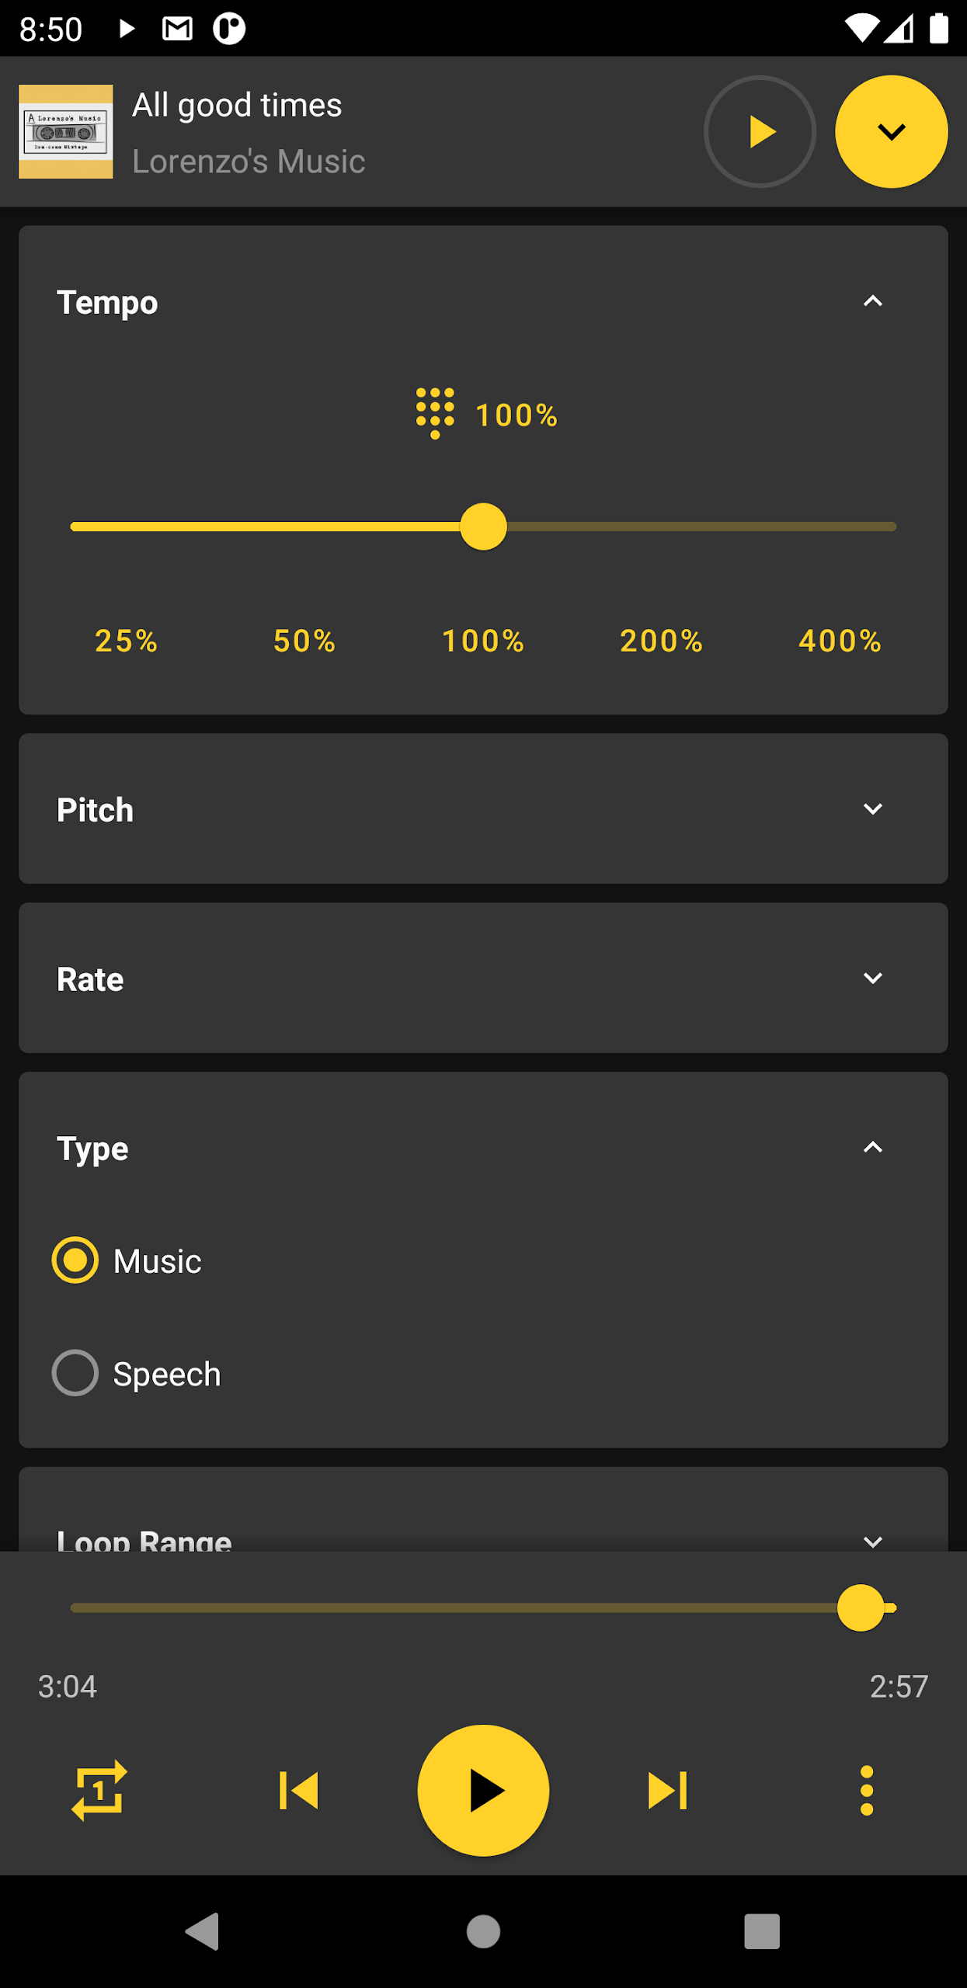Select the Speech type radio button
Screen dimensions: 967x1988
pos(75,1373)
